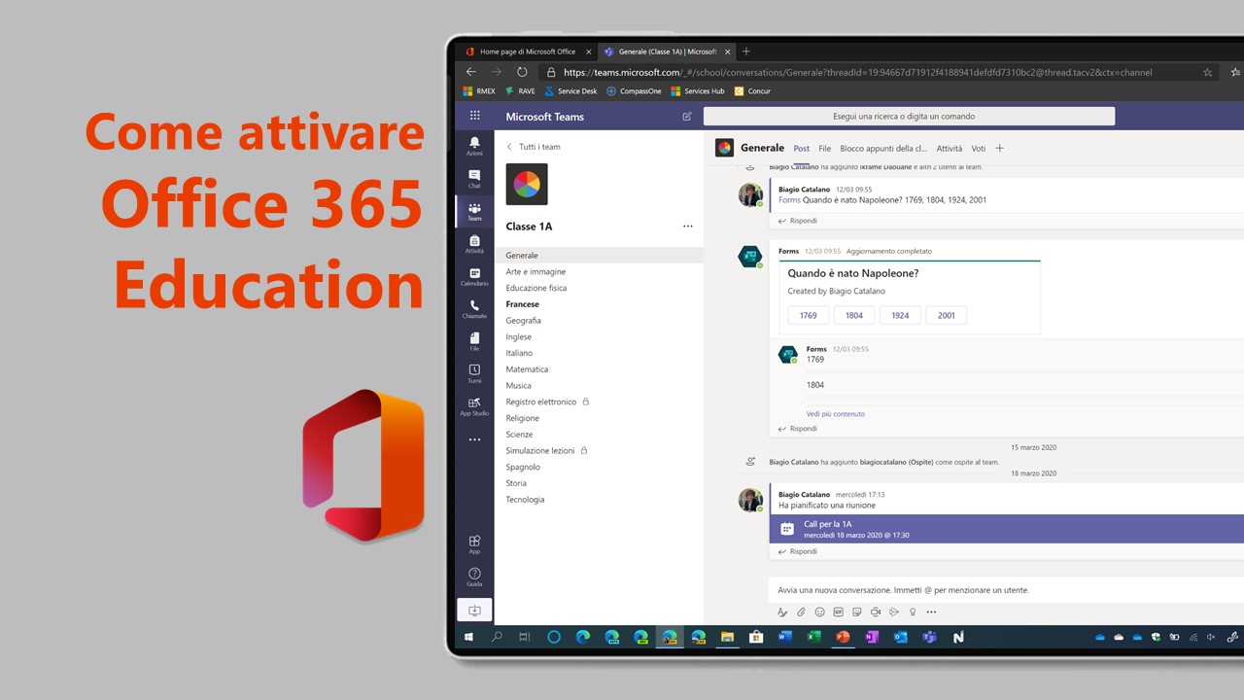Attach a file with paperclip icon
The height and width of the screenshot is (700, 1244).
point(801,612)
